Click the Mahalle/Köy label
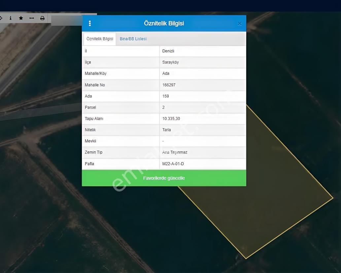Screen dimensions: 341x273 pos(96,74)
